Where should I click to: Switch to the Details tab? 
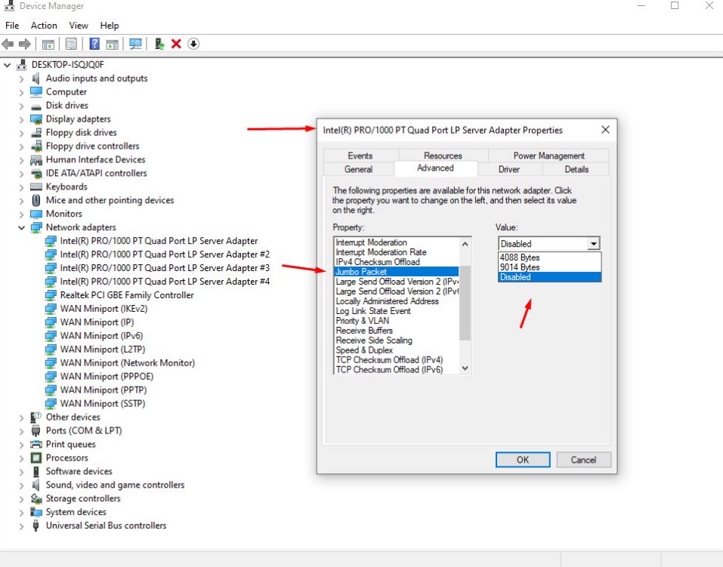click(576, 169)
